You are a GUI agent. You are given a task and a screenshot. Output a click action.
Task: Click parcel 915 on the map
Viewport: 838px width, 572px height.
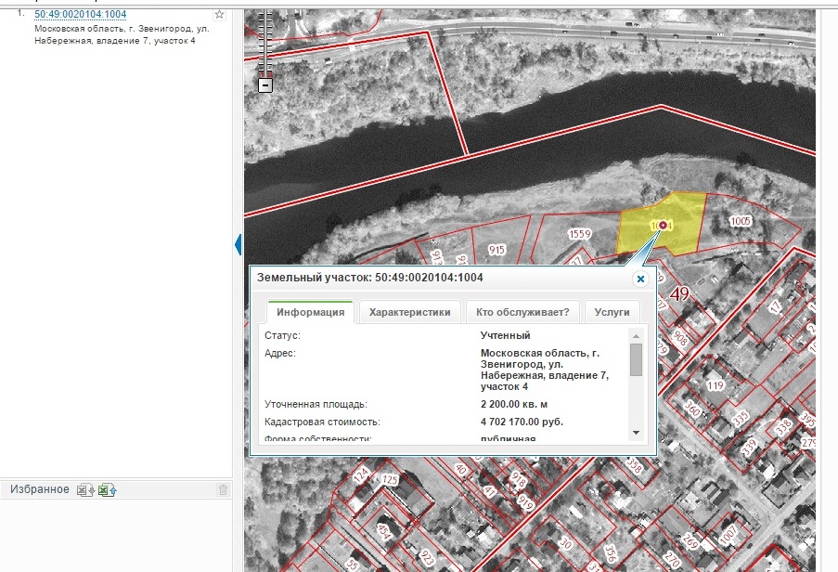tap(496, 250)
